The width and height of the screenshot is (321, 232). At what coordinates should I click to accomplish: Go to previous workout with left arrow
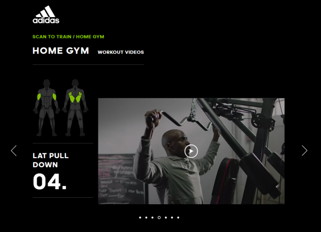tap(14, 151)
